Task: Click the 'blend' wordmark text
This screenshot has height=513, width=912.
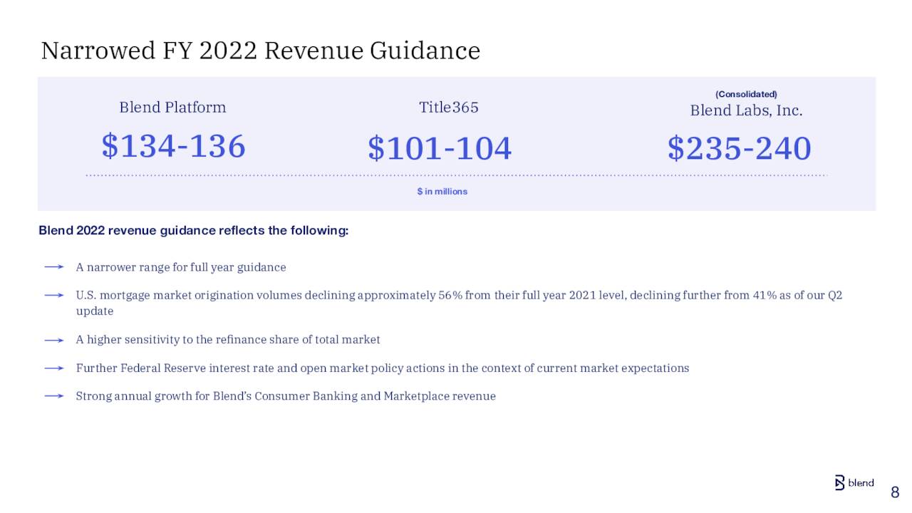Action: coord(861,483)
